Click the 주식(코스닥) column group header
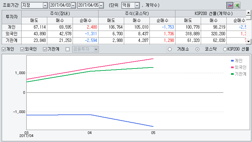This screenshot has height=142, width=252. click(136, 14)
